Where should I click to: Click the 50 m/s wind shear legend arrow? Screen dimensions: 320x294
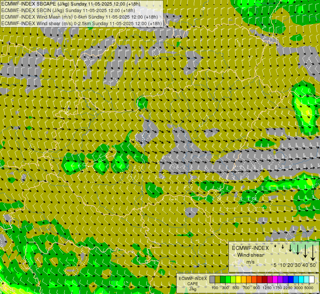click(x=313, y=253)
